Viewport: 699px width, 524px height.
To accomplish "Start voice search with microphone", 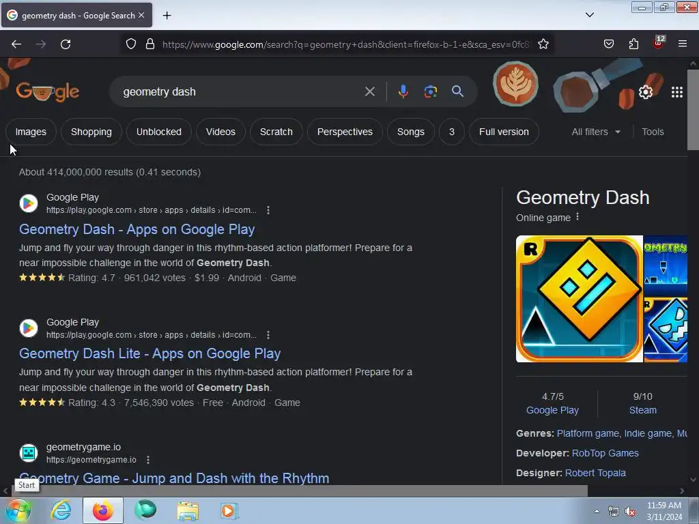I will pos(403,91).
